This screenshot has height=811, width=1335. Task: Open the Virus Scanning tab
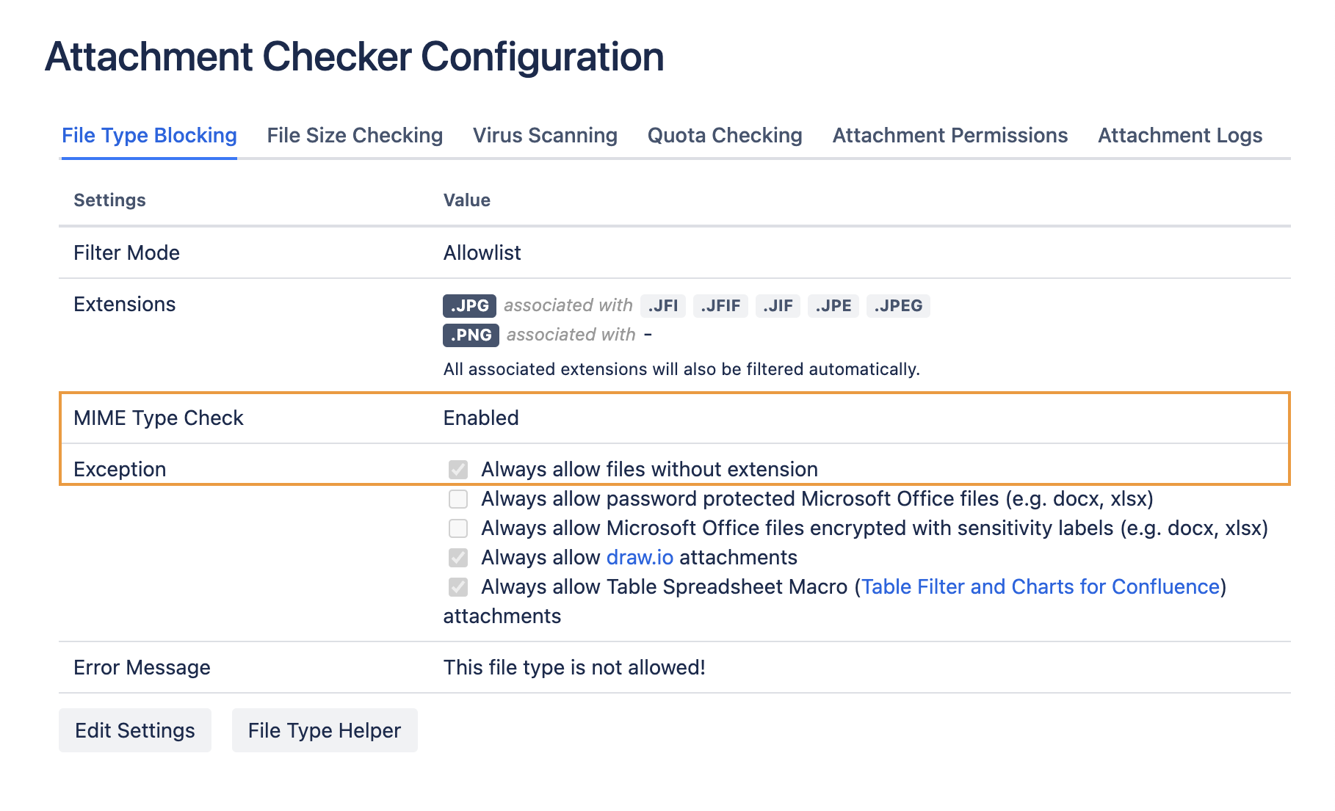545,135
